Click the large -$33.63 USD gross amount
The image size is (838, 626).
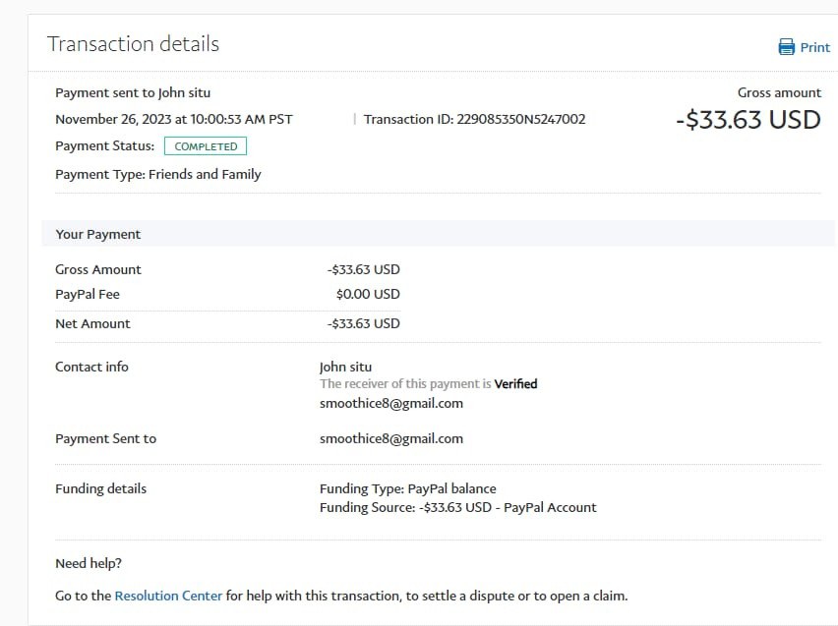point(748,120)
